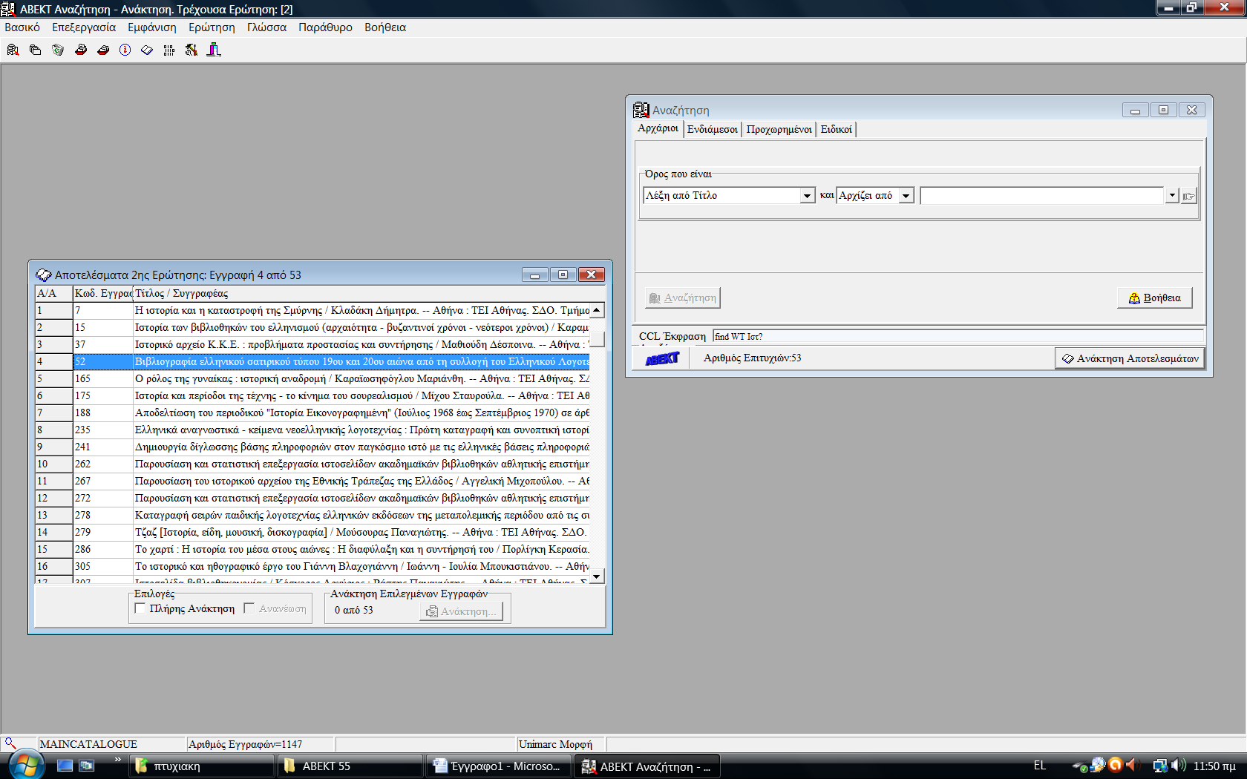Open the Βασικό menu
Viewport: 1247px width, 779px height.
[22, 27]
